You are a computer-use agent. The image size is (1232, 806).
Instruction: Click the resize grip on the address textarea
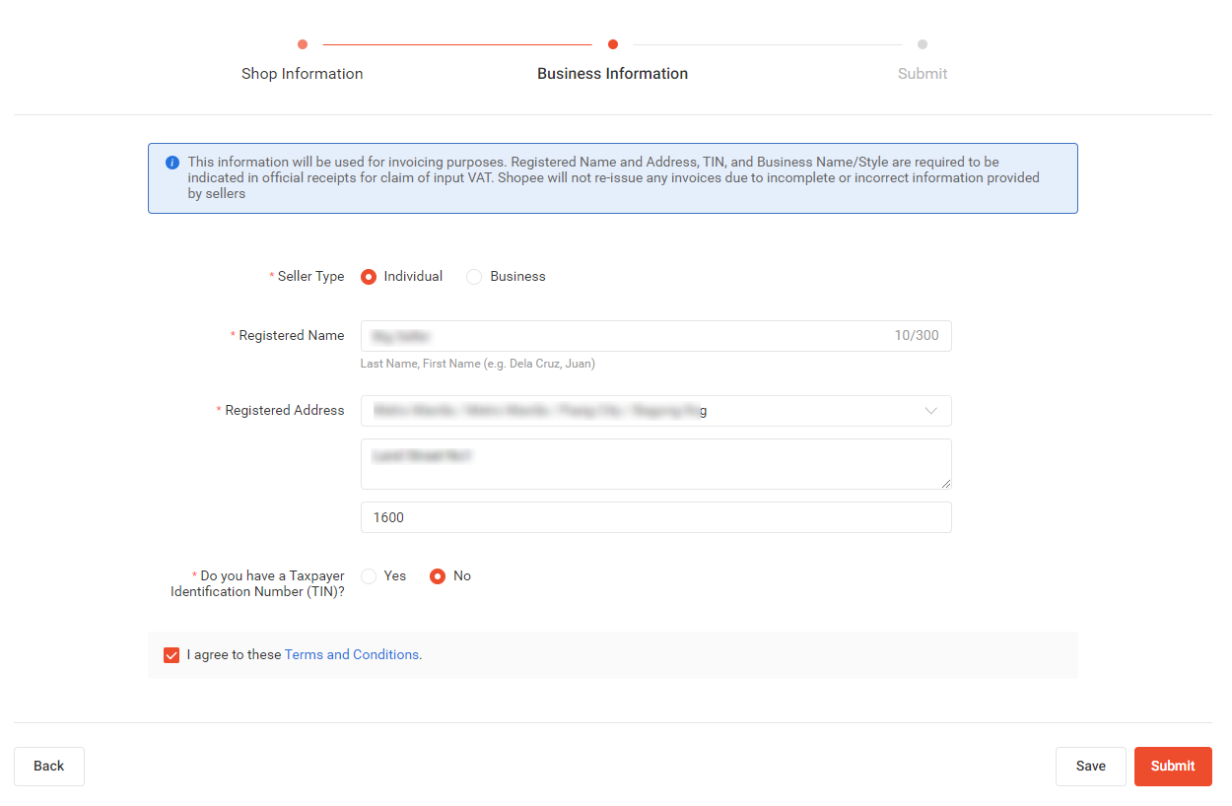coord(945,483)
